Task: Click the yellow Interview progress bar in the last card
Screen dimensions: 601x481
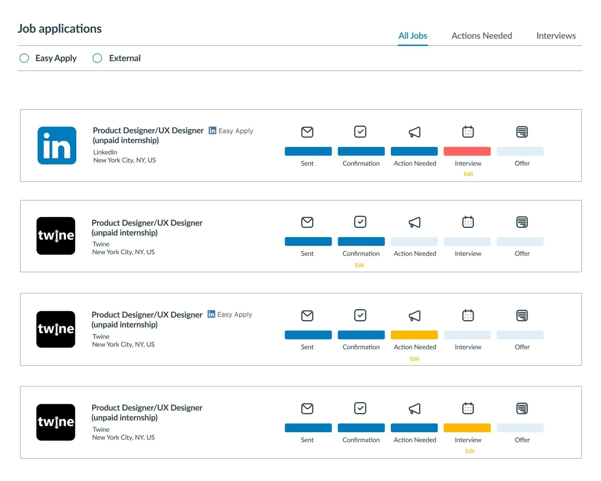Action: click(x=467, y=428)
